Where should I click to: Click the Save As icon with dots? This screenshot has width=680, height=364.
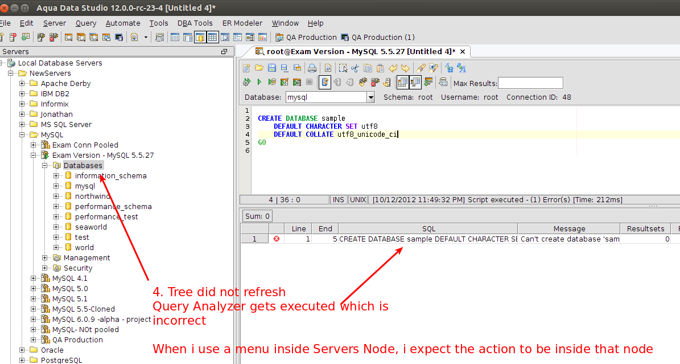coord(285,68)
